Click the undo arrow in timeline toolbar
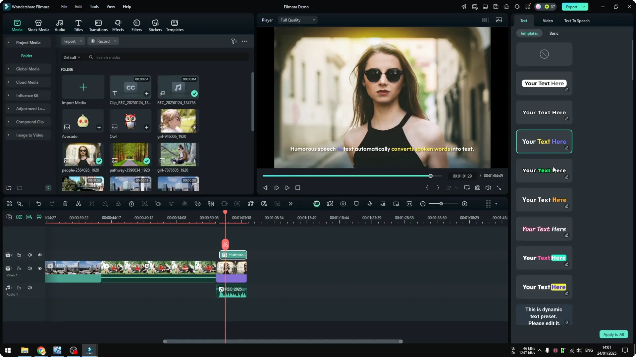636x357 pixels. tap(39, 204)
